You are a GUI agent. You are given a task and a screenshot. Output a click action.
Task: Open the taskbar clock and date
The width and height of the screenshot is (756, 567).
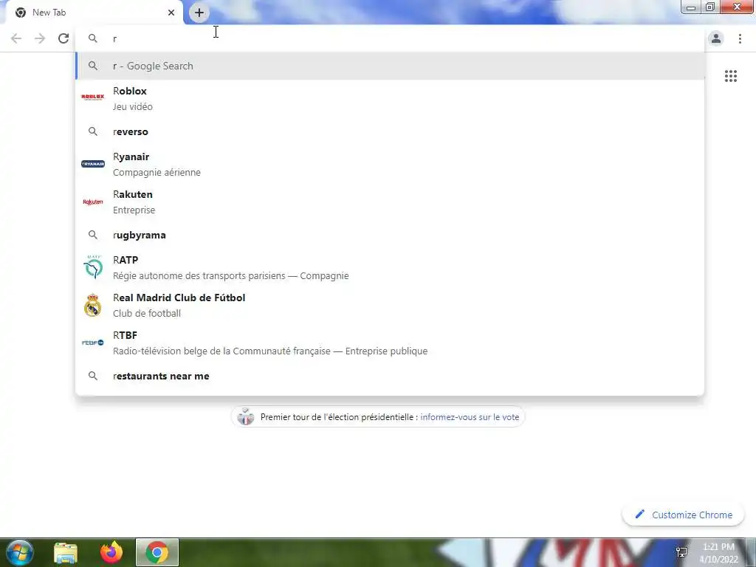click(x=718, y=553)
